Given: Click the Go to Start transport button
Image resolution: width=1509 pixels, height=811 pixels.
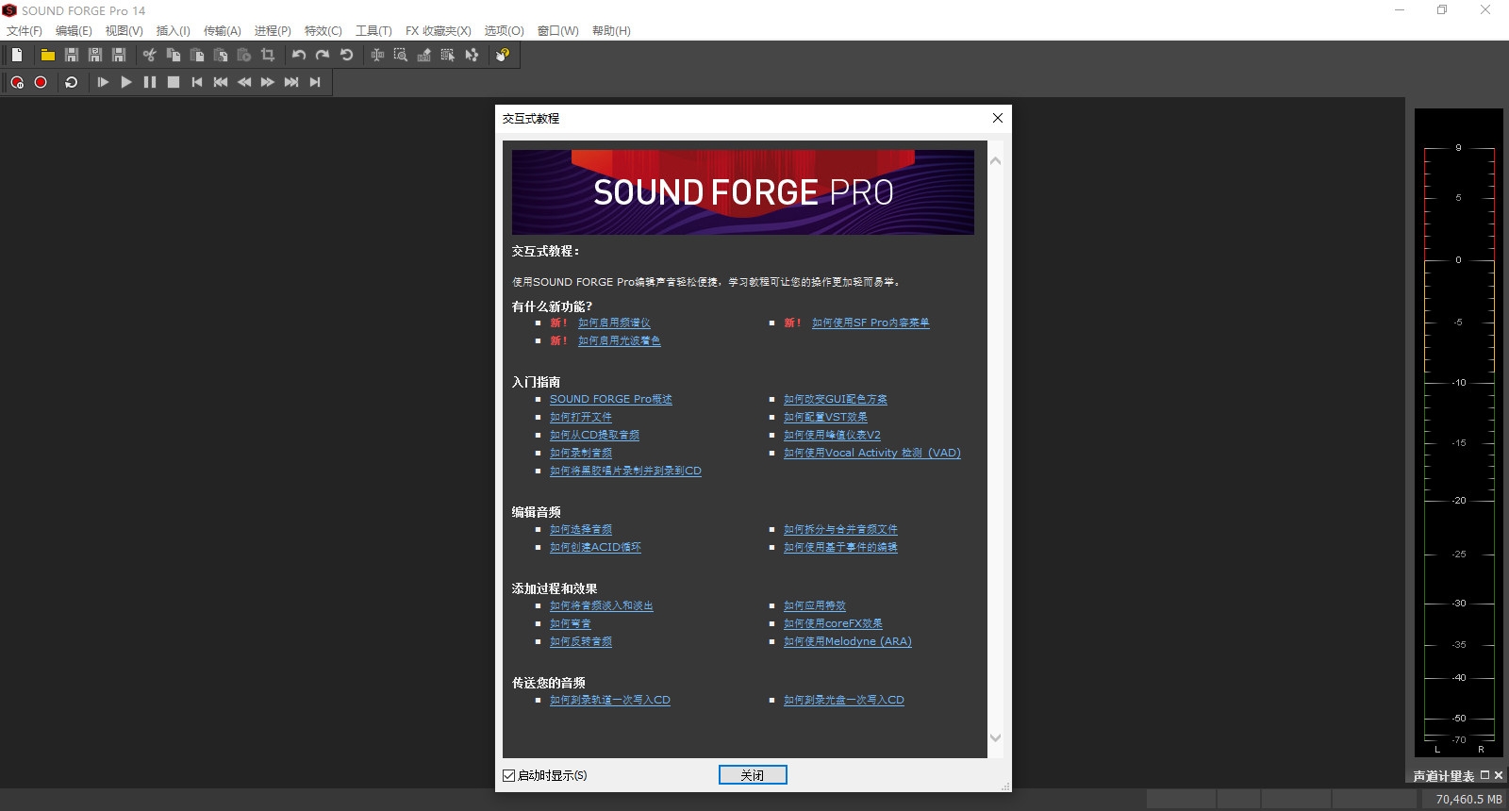Looking at the screenshot, I should pyautogui.click(x=197, y=82).
